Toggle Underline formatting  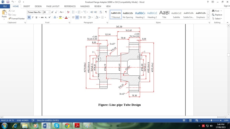pyautogui.click(x=36, y=17)
